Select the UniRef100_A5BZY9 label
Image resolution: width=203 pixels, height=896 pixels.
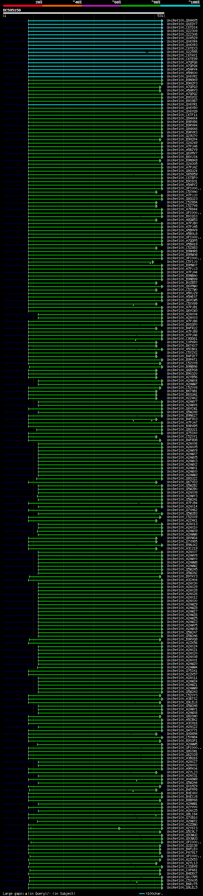tap(182, 150)
